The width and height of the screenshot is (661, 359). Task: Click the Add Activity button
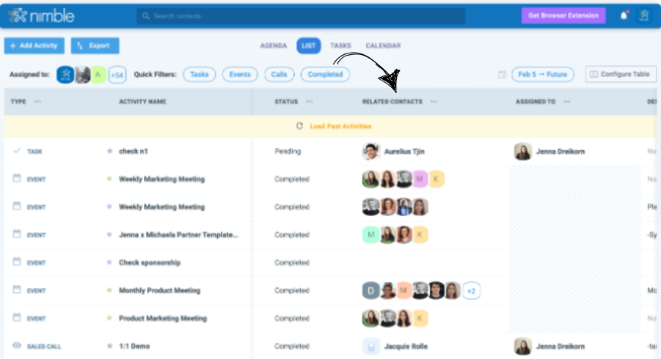click(x=34, y=45)
